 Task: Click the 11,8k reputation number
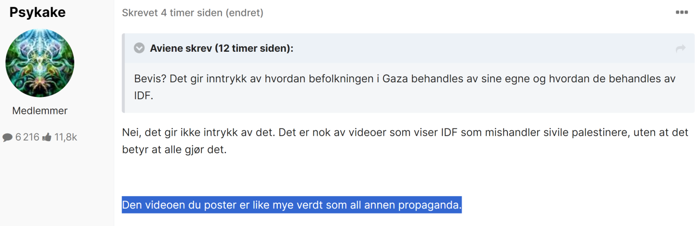click(x=66, y=137)
